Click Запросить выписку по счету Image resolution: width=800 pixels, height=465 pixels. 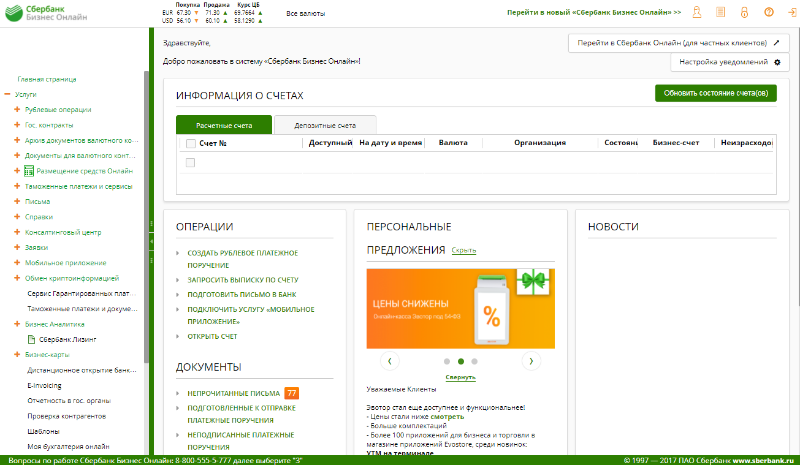pyautogui.click(x=243, y=280)
